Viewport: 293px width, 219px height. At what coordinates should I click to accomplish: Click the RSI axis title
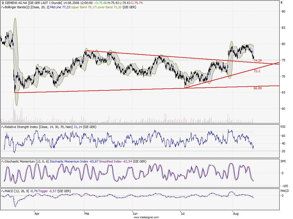(x=283, y=127)
